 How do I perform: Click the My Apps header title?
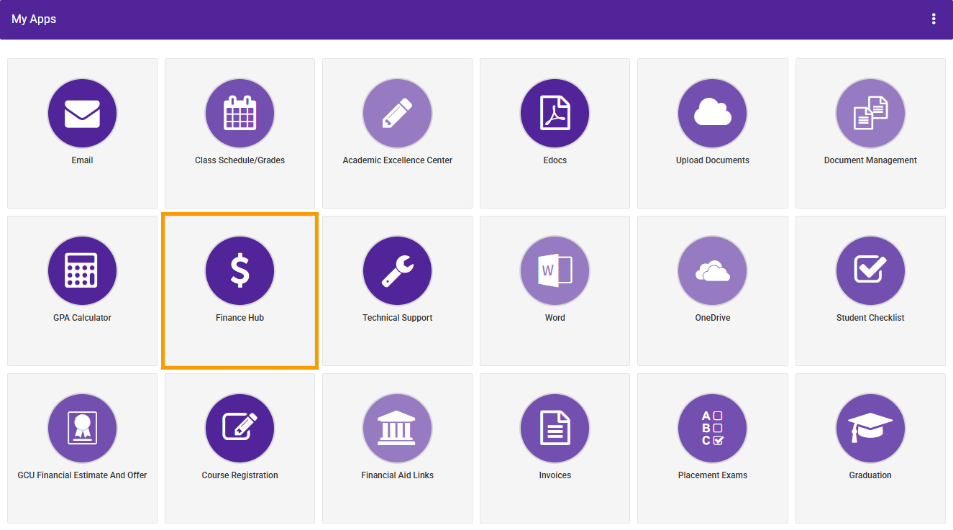[34, 19]
